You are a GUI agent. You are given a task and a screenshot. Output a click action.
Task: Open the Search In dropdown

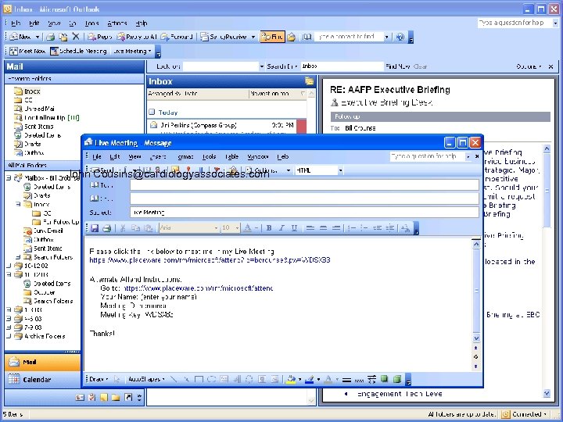pos(281,66)
